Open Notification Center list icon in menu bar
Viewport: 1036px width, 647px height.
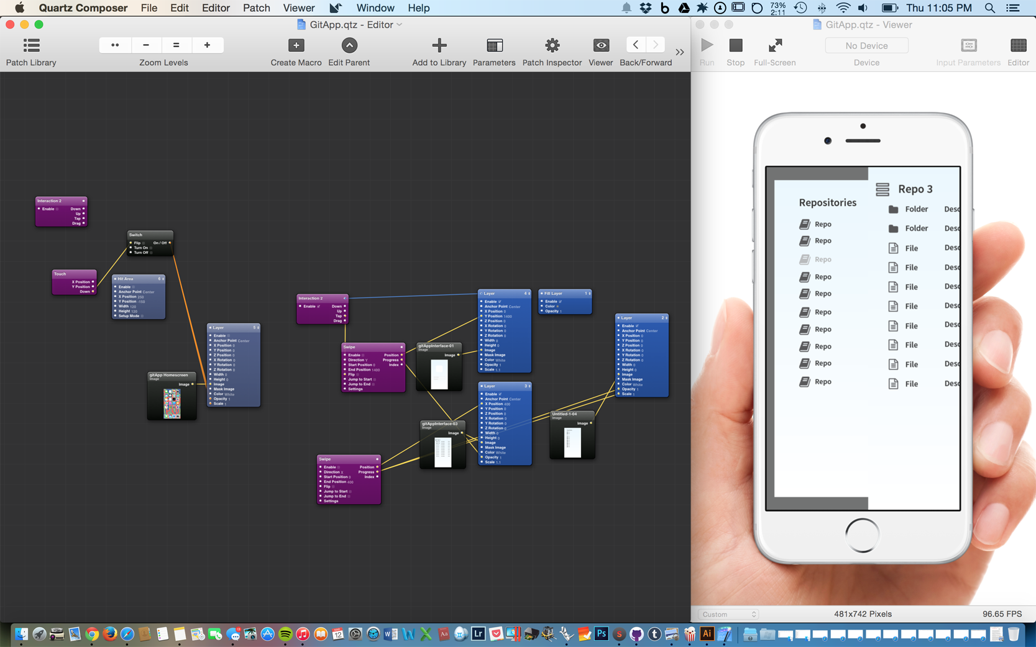click(x=1013, y=8)
